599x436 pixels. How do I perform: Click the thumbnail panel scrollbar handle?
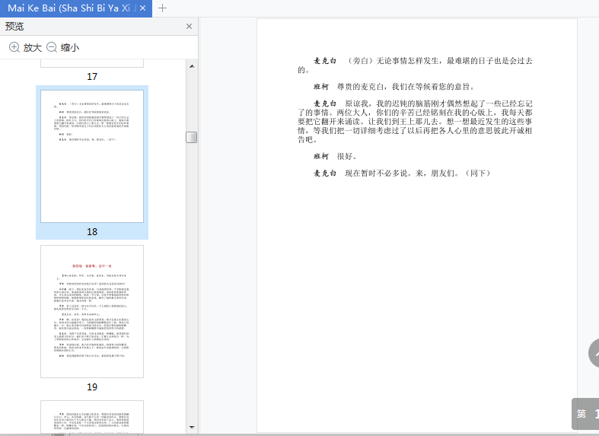[x=191, y=138]
